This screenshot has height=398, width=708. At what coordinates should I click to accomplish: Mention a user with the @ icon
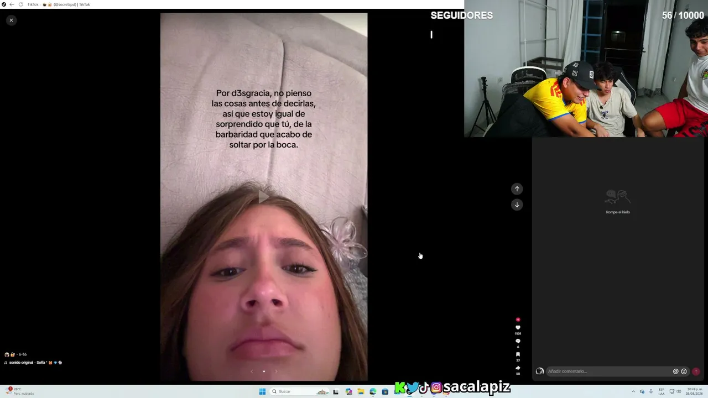[x=675, y=371]
